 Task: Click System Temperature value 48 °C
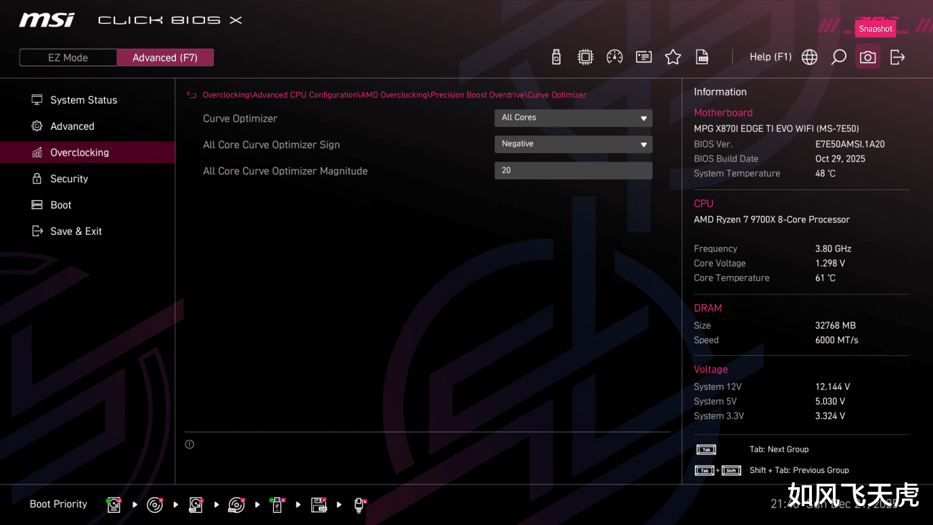tap(825, 174)
